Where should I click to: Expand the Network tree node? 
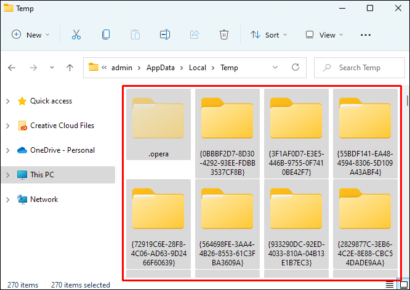tap(8, 199)
